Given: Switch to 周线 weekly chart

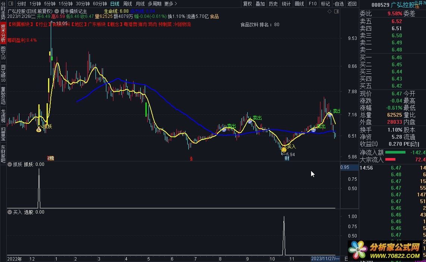Looking at the screenshot, I should 128,3.
